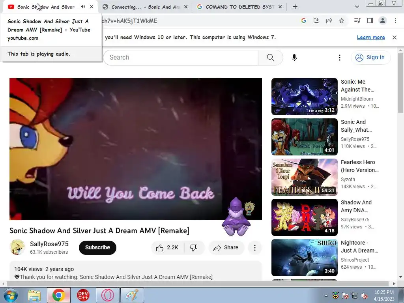Click the Share button under the video
The height and width of the screenshot is (303, 404).
pos(226,248)
